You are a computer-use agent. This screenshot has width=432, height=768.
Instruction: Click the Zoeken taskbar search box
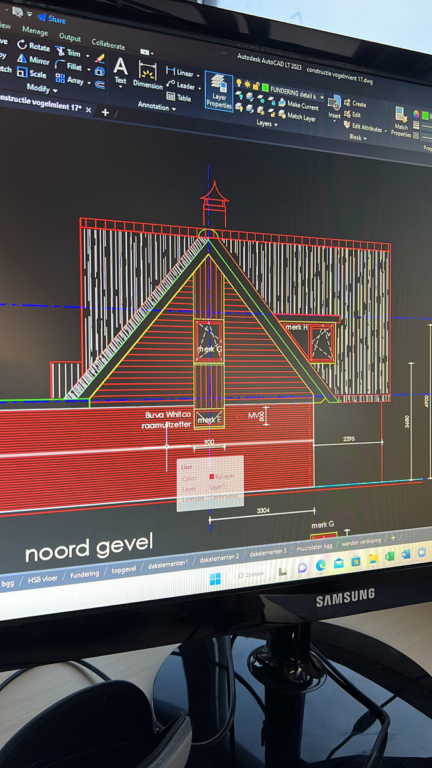click(x=251, y=574)
